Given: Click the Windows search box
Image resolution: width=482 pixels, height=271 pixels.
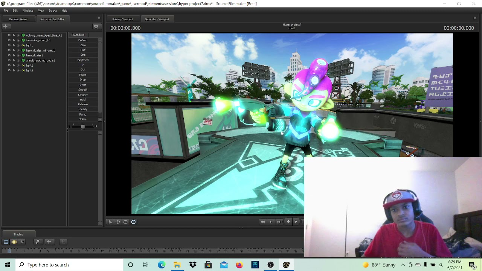Looking at the screenshot, I should tap(69, 265).
